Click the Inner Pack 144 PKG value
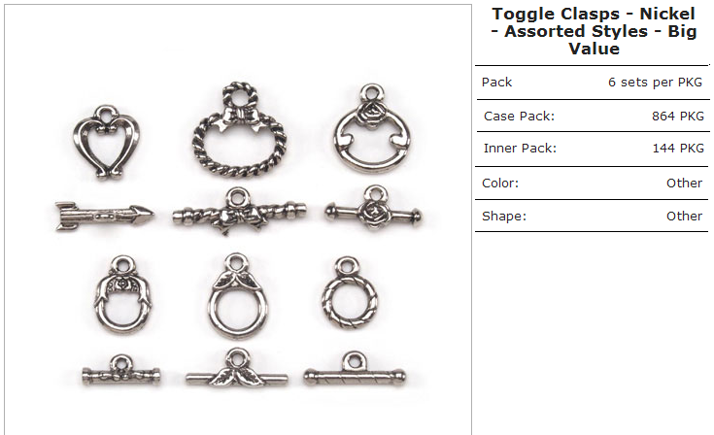Screen dimensions: 714x435 [x=678, y=149]
